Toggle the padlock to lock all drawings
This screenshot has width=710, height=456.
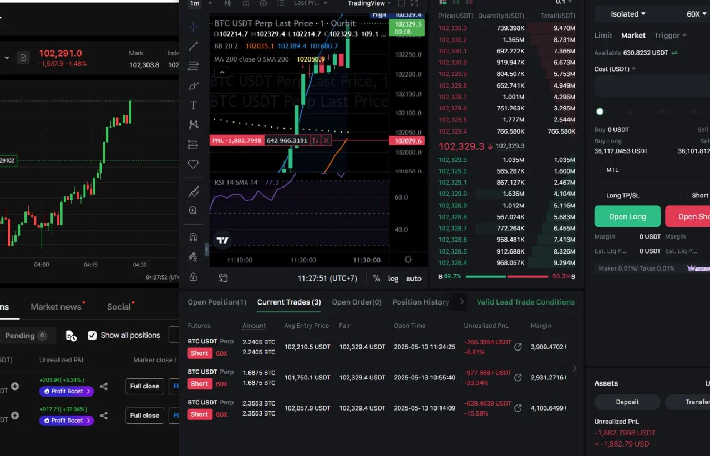click(x=193, y=277)
